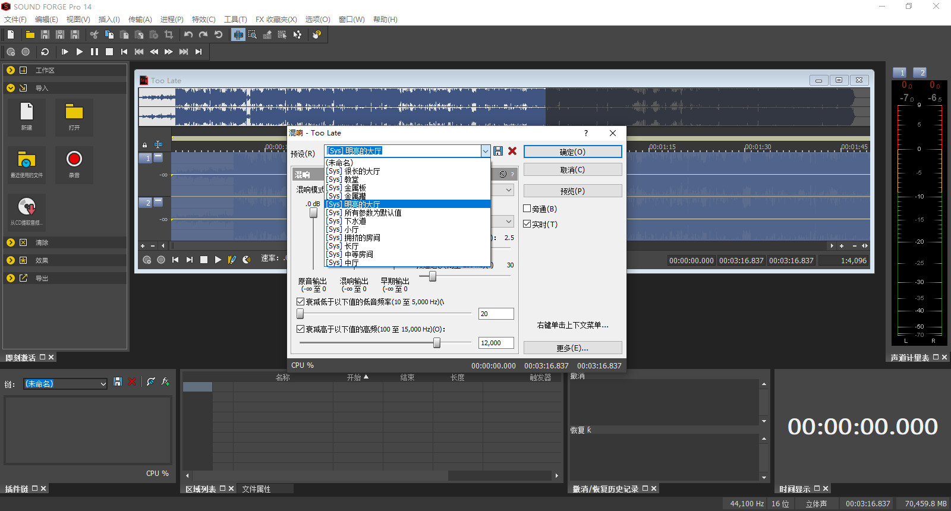Click the Extract audio from CD icon
This screenshot has width=951, height=511.
pyautogui.click(x=27, y=207)
